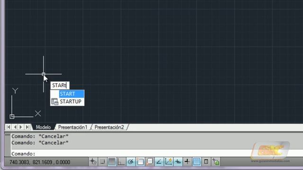Image resolution: width=303 pixels, height=170 pixels.
Task: Open the Presentación2 layout tab
Action: pyautogui.click(x=109, y=127)
